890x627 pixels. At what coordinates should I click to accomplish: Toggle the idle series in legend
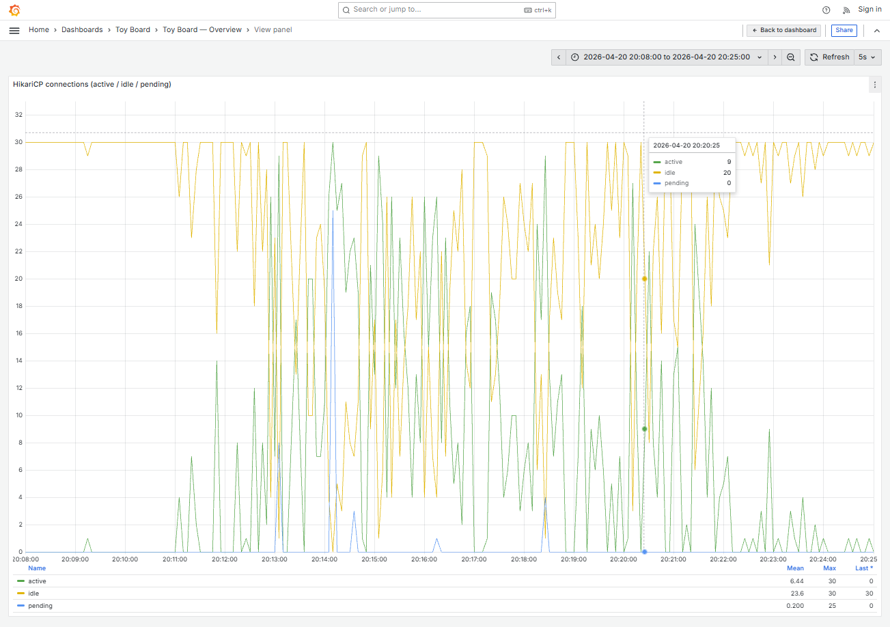pyautogui.click(x=33, y=594)
